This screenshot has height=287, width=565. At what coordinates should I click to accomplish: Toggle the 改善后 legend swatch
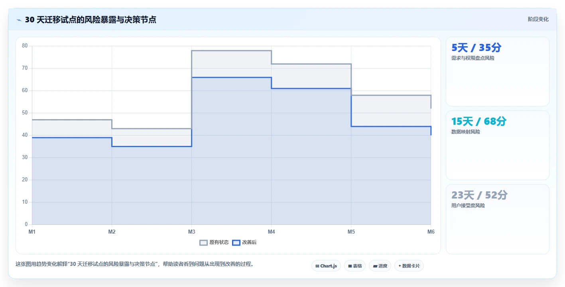pos(236,242)
